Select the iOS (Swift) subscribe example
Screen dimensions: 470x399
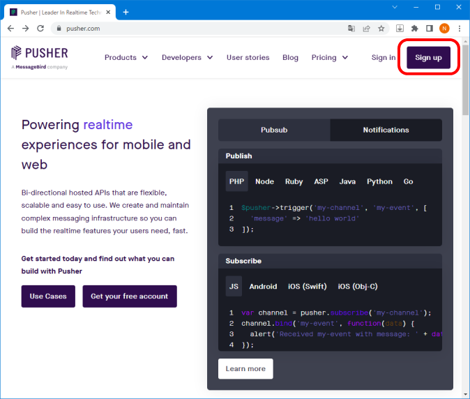coord(308,286)
